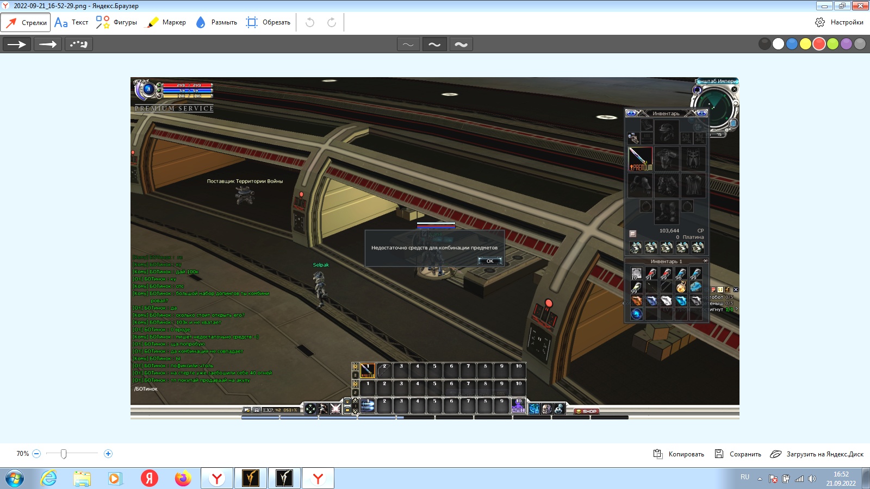Choose the dotted curved arrow style
This screenshot has width=870, height=489.
(x=79, y=44)
